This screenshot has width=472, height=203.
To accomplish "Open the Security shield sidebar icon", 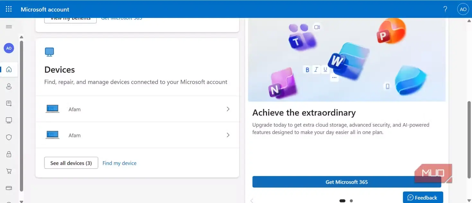I will pos(9,137).
